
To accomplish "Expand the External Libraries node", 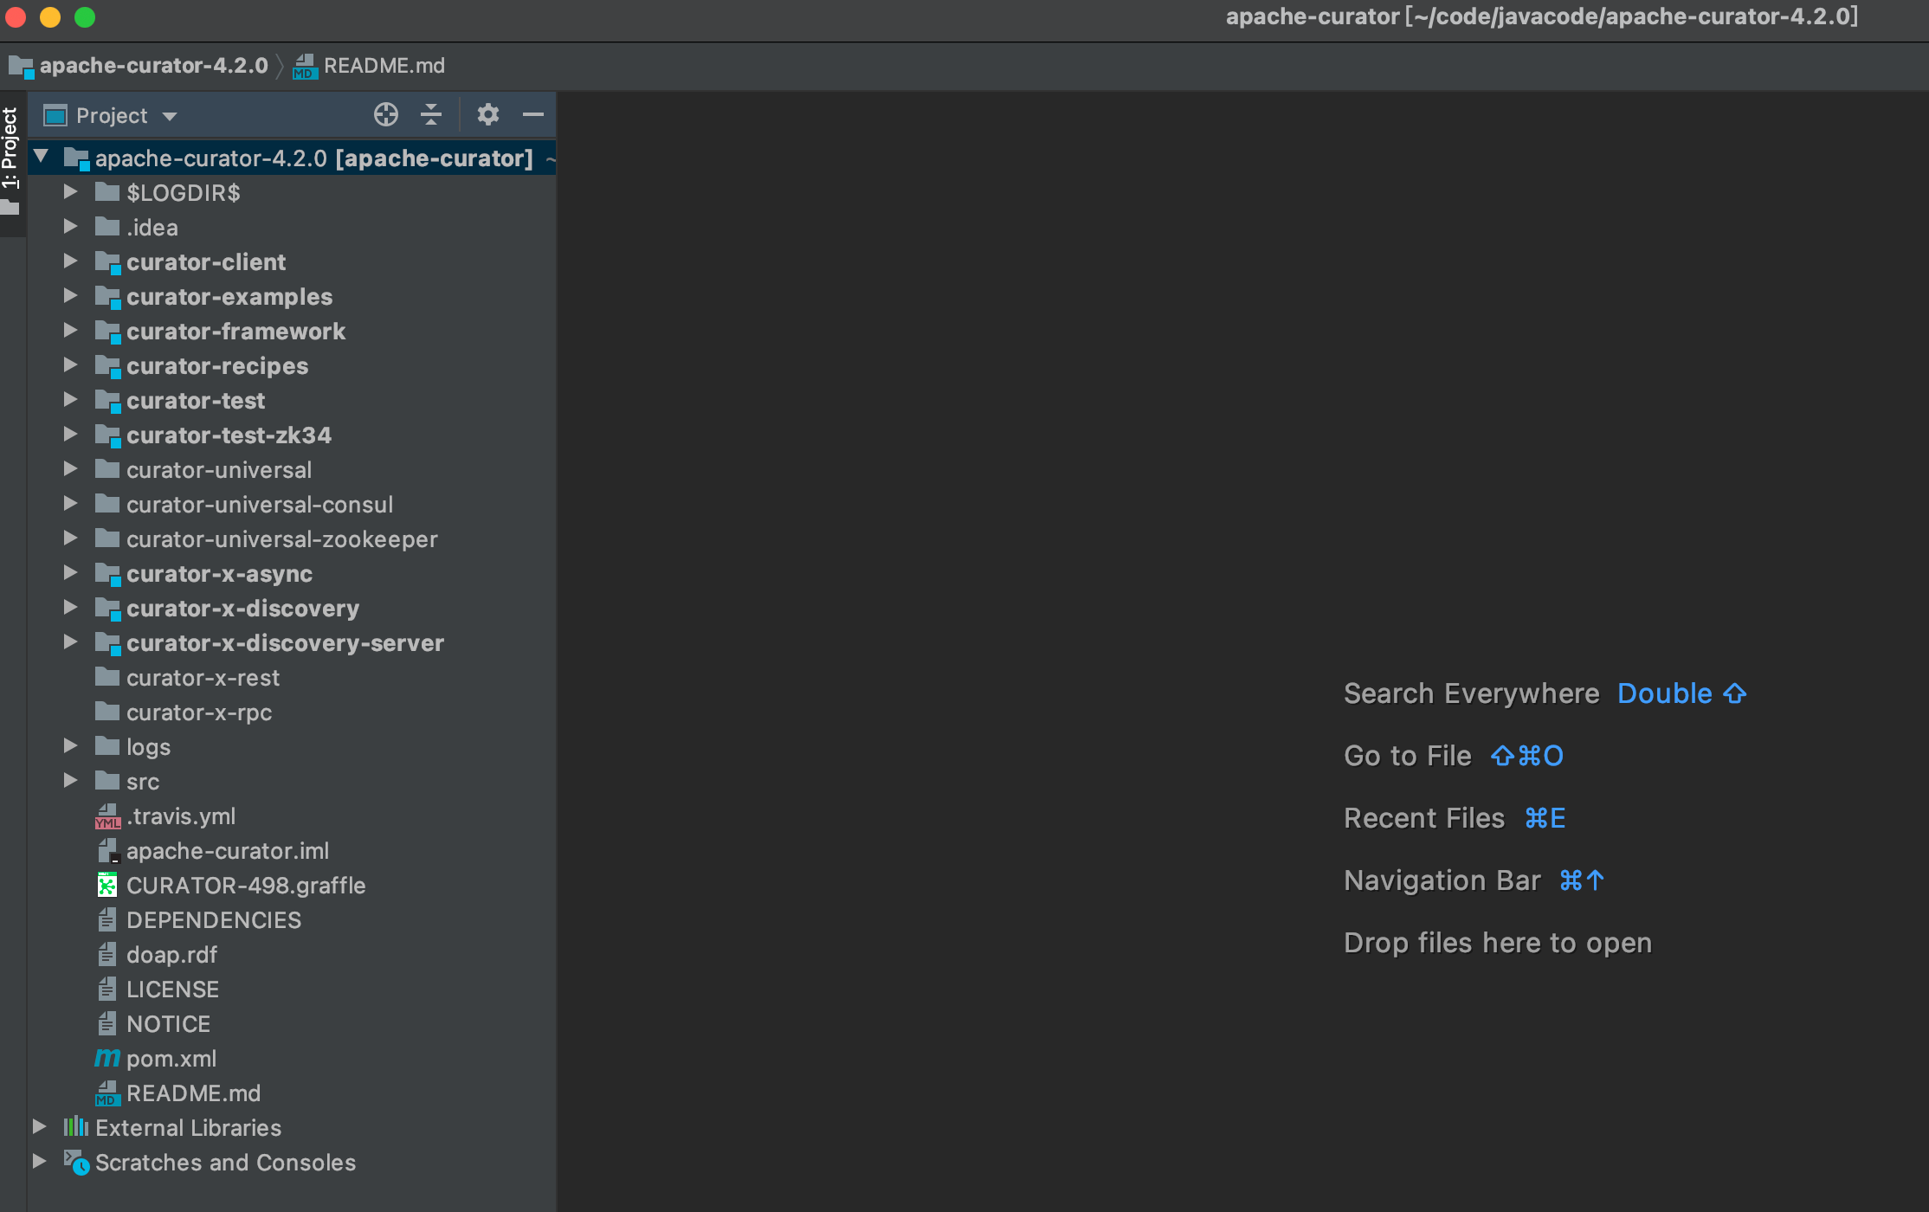I will (x=40, y=1127).
